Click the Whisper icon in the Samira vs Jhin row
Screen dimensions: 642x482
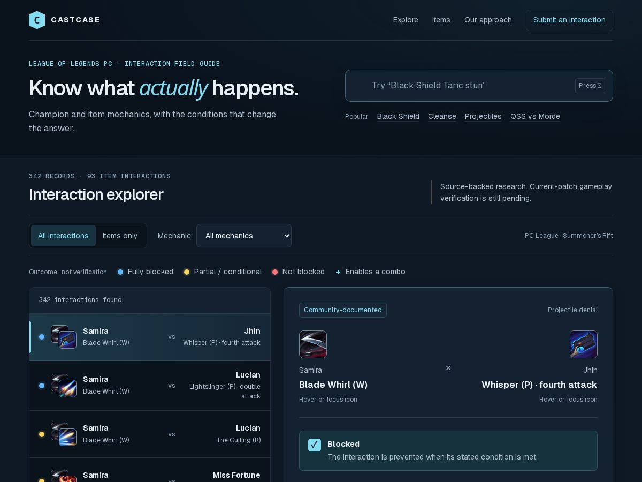click(68, 340)
